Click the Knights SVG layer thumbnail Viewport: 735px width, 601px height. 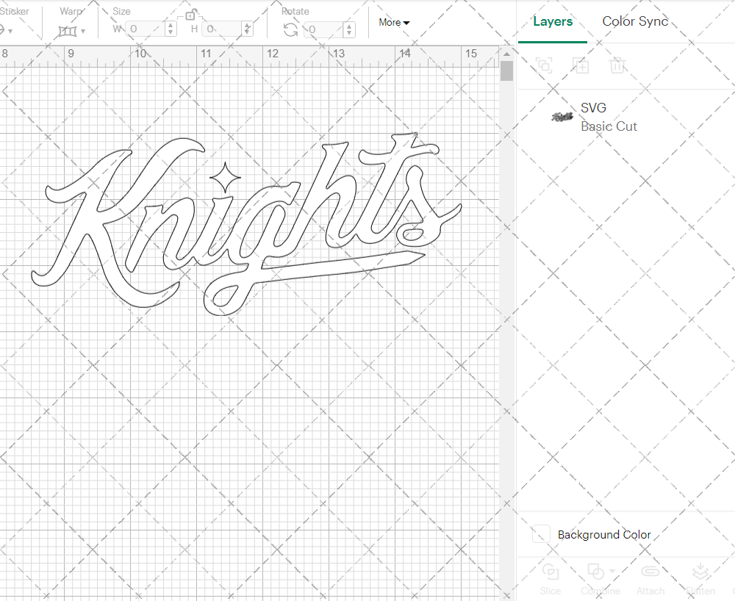[561, 116]
